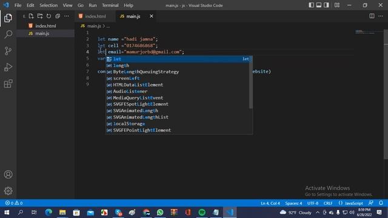The height and width of the screenshot is (218, 388).
Task: Choose 'ByteLengthQueuingStrategy' suggestion
Action: pos(178,72)
